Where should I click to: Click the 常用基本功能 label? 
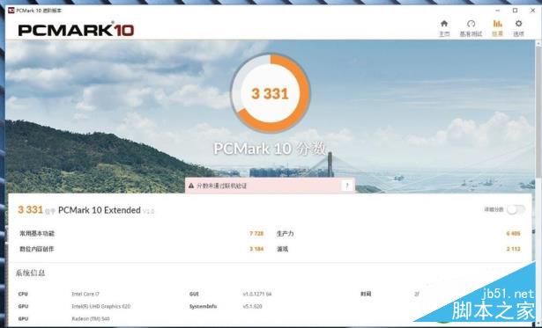pyautogui.click(x=37, y=234)
